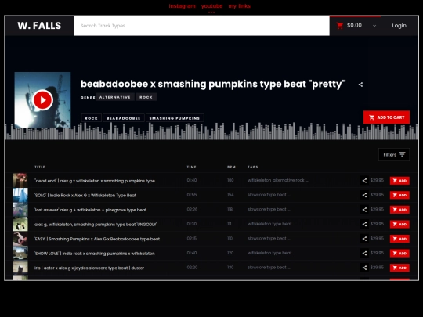Add iris slowcore track to cart
Image resolution: width=423 pixels, height=317 pixels.
coord(399,268)
